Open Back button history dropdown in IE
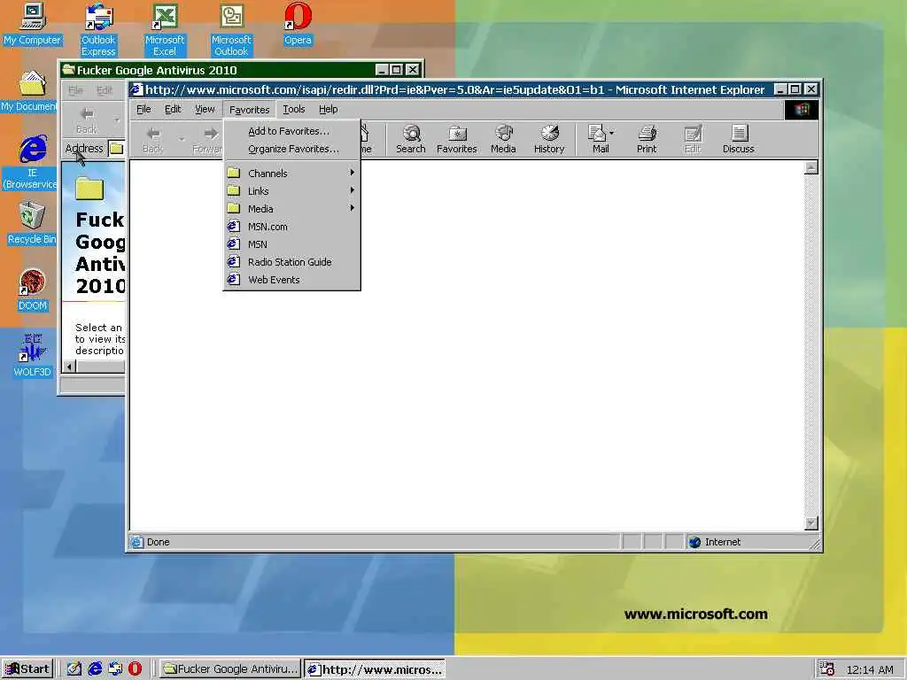The height and width of the screenshot is (680, 907). 181,139
